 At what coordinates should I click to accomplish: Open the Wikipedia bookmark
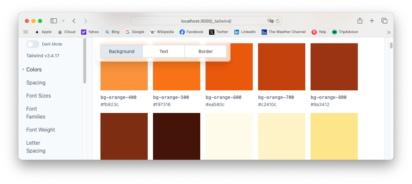[x=162, y=32]
